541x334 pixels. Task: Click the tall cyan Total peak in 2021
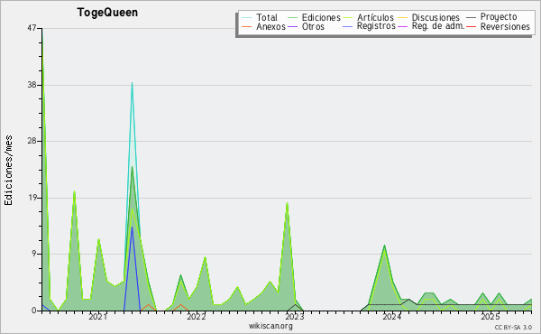pos(132,84)
